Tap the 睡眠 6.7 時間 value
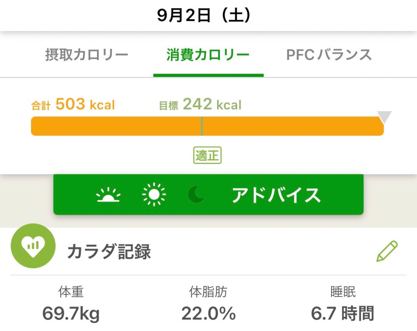The image size is (417, 331). coord(342,313)
